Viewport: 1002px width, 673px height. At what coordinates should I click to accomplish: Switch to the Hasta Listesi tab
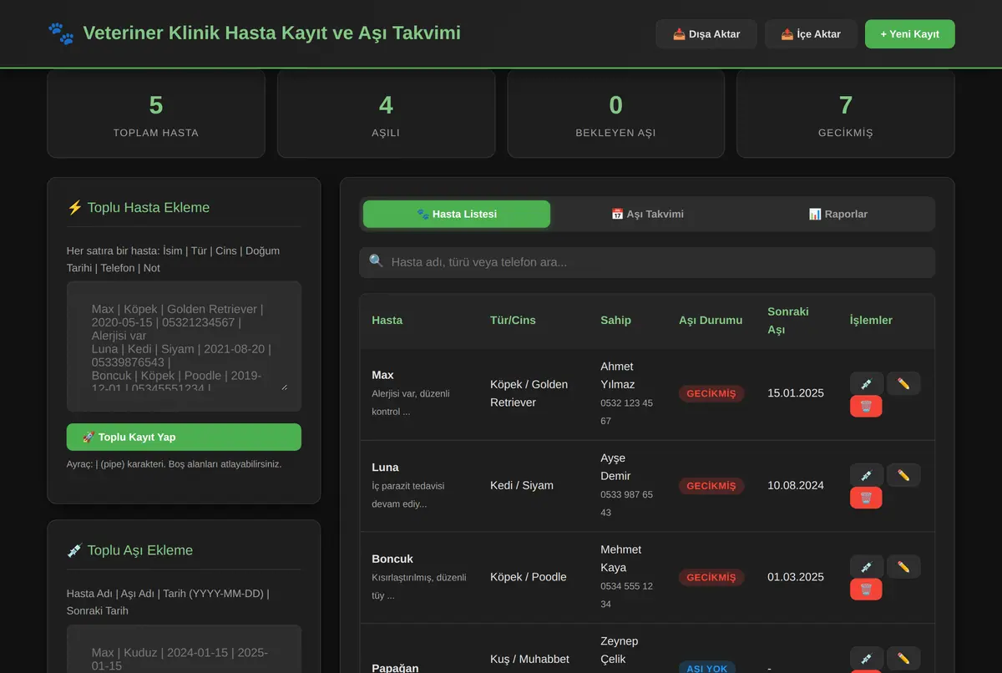[457, 214]
